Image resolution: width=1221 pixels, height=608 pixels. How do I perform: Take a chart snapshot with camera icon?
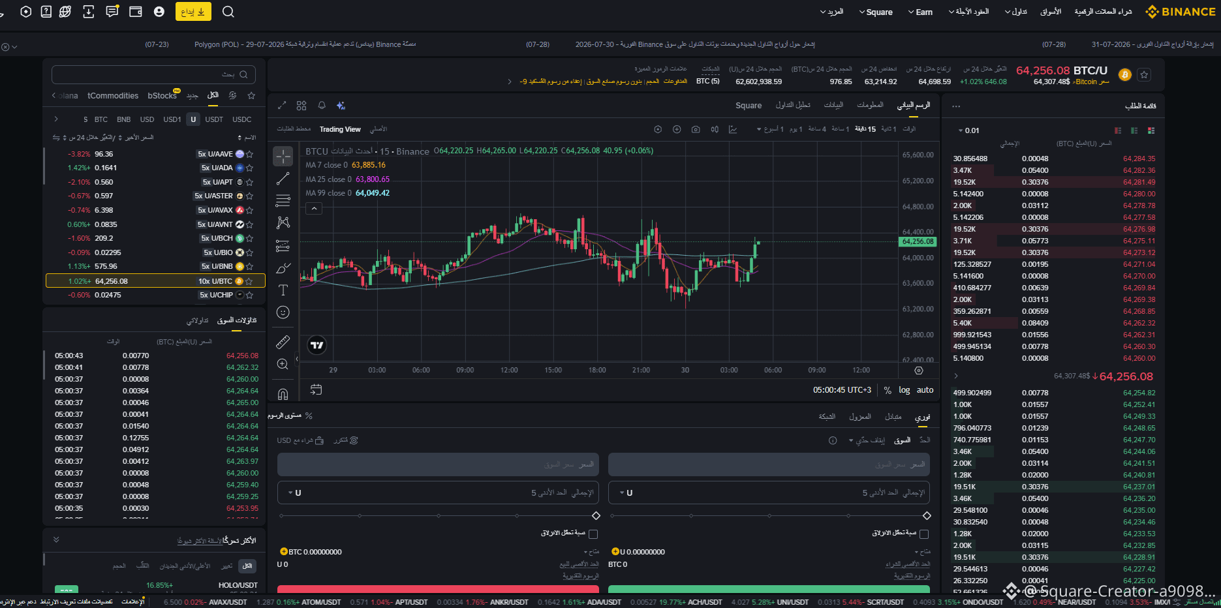tap(696, 129)
